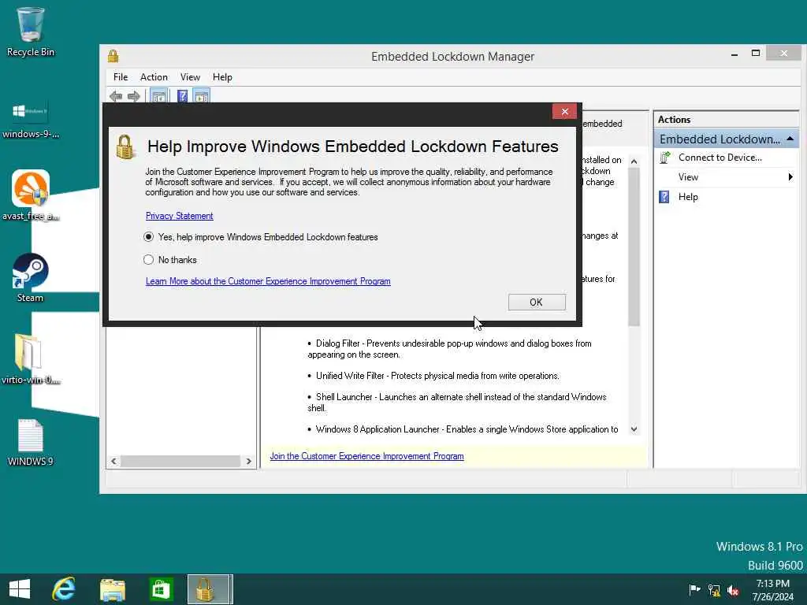Open the Privacy Statement link

(179, 216)
